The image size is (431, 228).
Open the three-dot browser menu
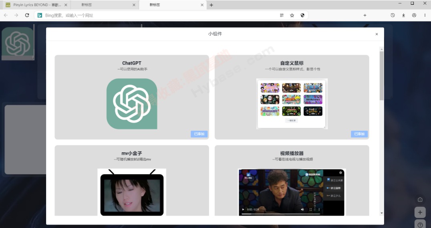click(425, 15)
